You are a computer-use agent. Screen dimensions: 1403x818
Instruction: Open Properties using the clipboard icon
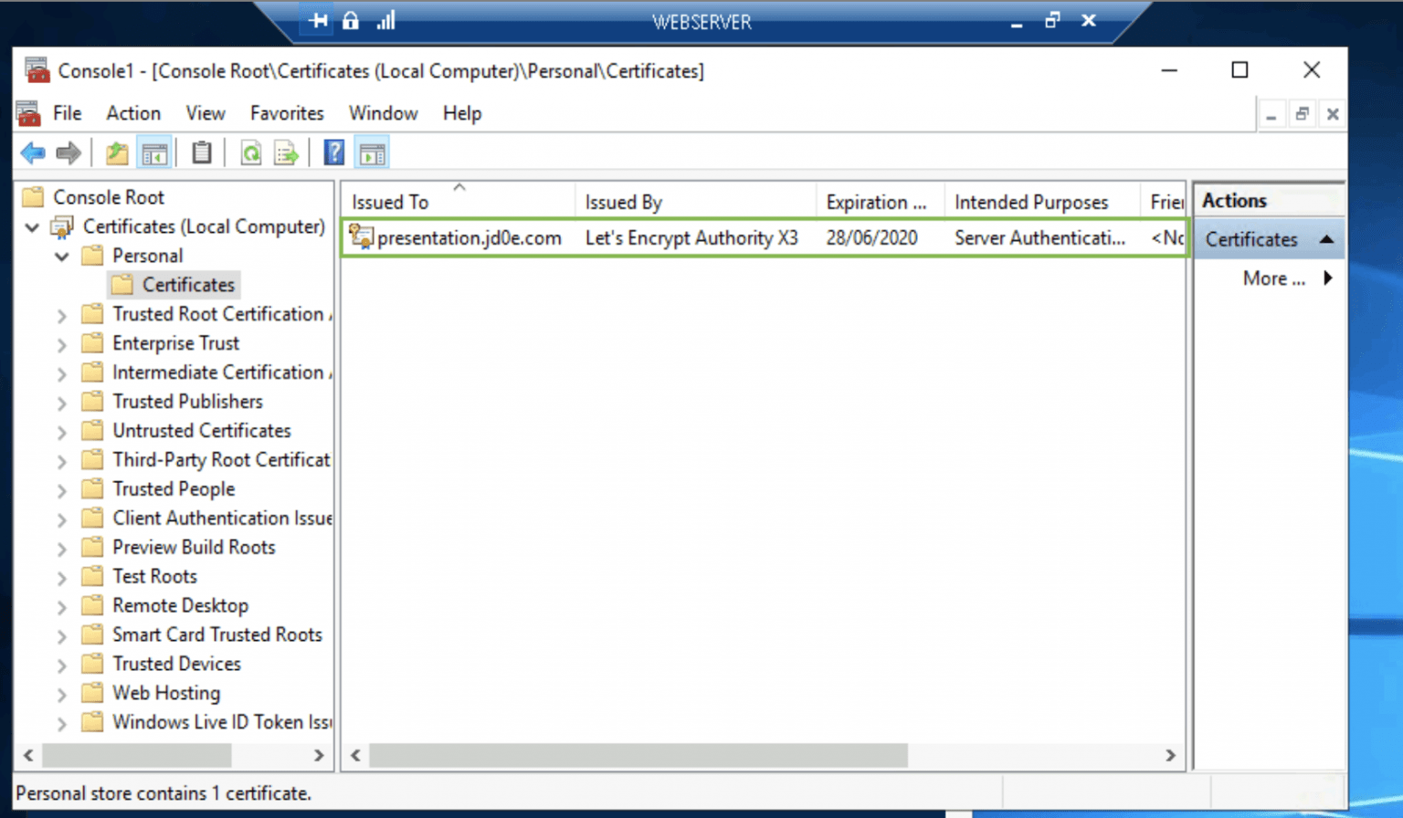[201, 152]
